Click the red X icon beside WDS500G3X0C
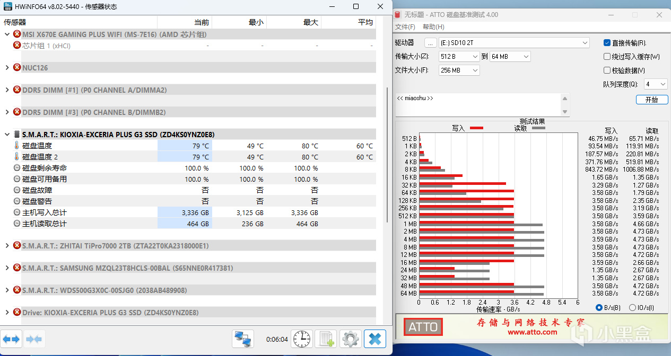 click(x=17, y=290)
